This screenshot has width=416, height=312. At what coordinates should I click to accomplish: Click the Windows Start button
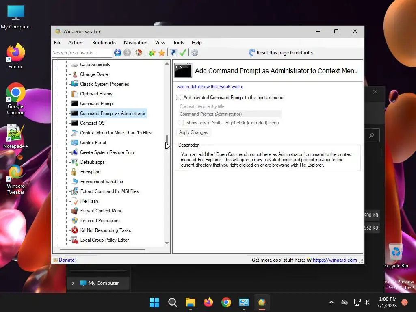(x=154, y=302)
